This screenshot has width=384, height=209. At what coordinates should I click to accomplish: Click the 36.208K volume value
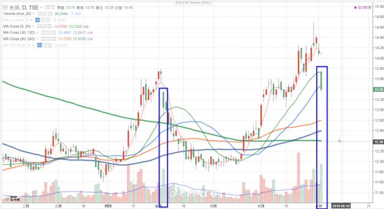pyautogui.click(x=61, y=14)
